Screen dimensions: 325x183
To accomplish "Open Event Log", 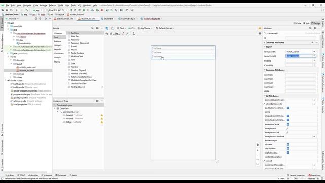I will tap(314, 175).
